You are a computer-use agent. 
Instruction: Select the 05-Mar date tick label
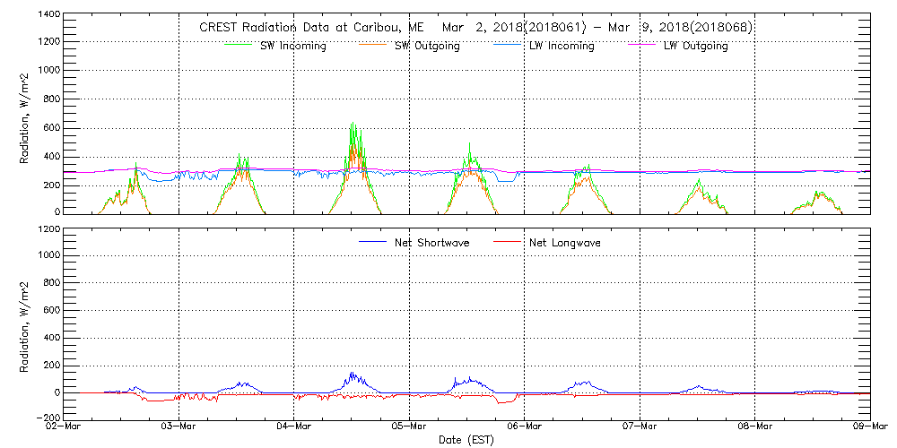click(409, 426)
